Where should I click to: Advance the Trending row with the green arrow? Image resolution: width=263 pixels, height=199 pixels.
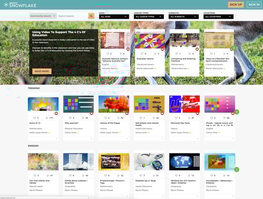(x=237, y=112)
